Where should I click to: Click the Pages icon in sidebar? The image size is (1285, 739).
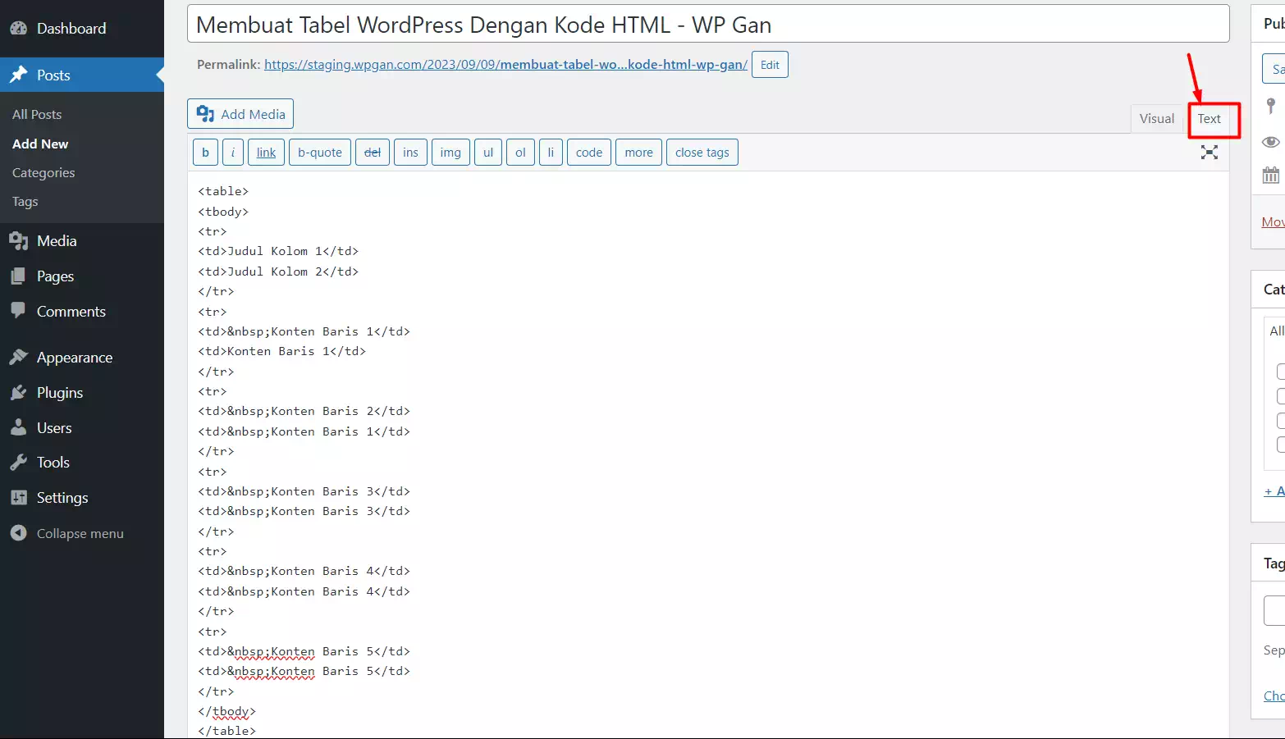[x=19, y=276]
